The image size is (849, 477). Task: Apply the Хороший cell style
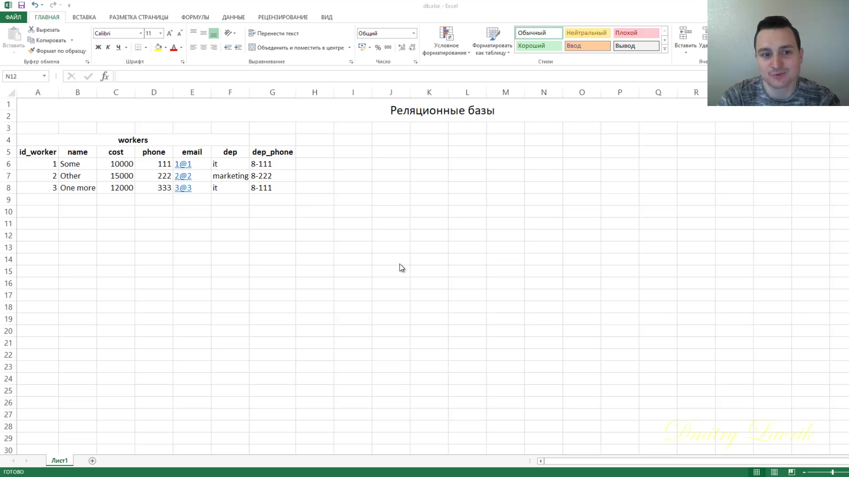point(539,45)
